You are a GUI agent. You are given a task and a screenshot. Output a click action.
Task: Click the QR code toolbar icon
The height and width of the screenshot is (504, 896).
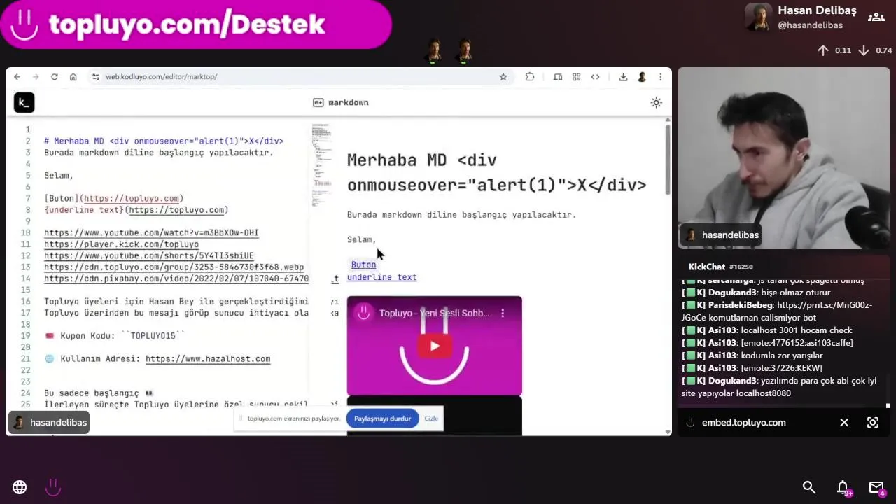pyautogui.click(x=577, y=77)
